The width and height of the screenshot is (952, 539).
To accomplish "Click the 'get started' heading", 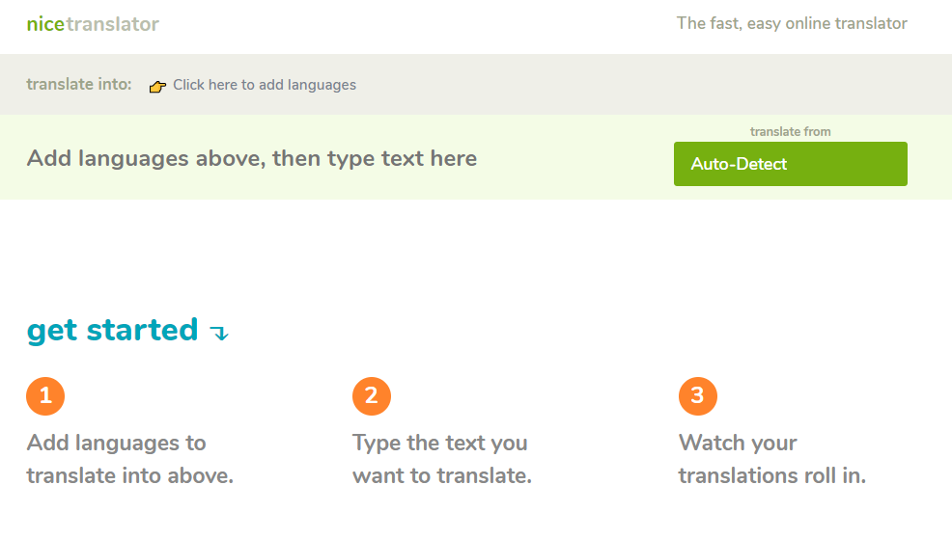I will coord(112,330).
